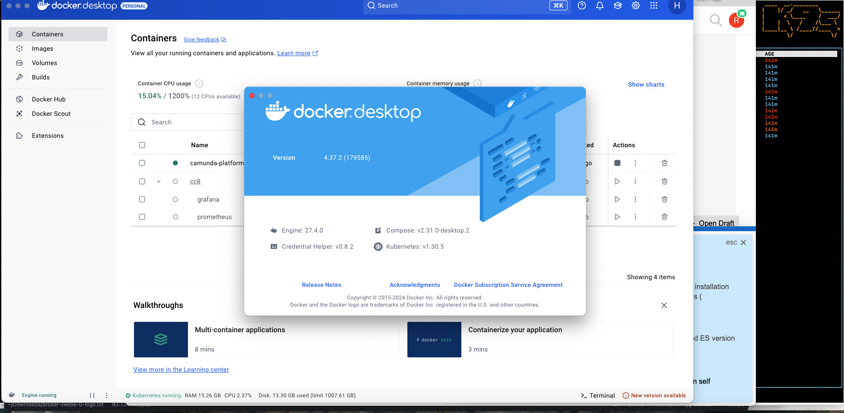Check the select-all checkbox in table header
Viewport: 844px width, 413px height.
point(142,145)
